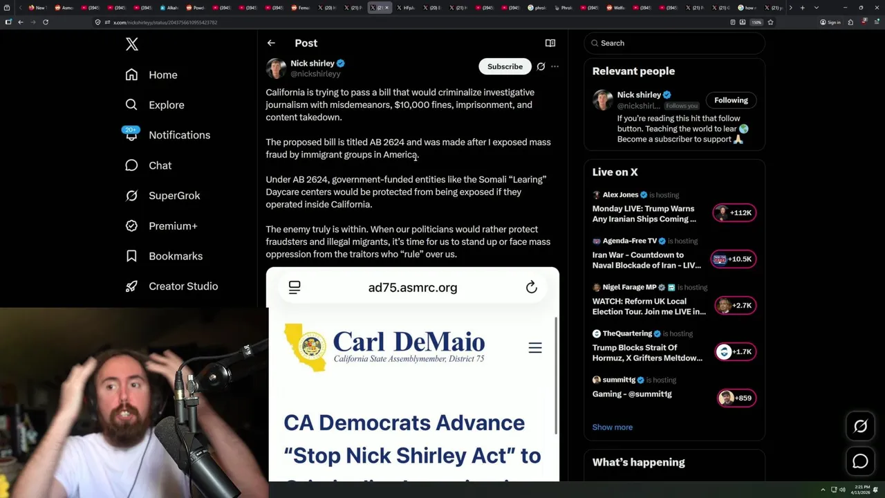Click the browser reload button

pyautogui.click(x=45, y=22)
